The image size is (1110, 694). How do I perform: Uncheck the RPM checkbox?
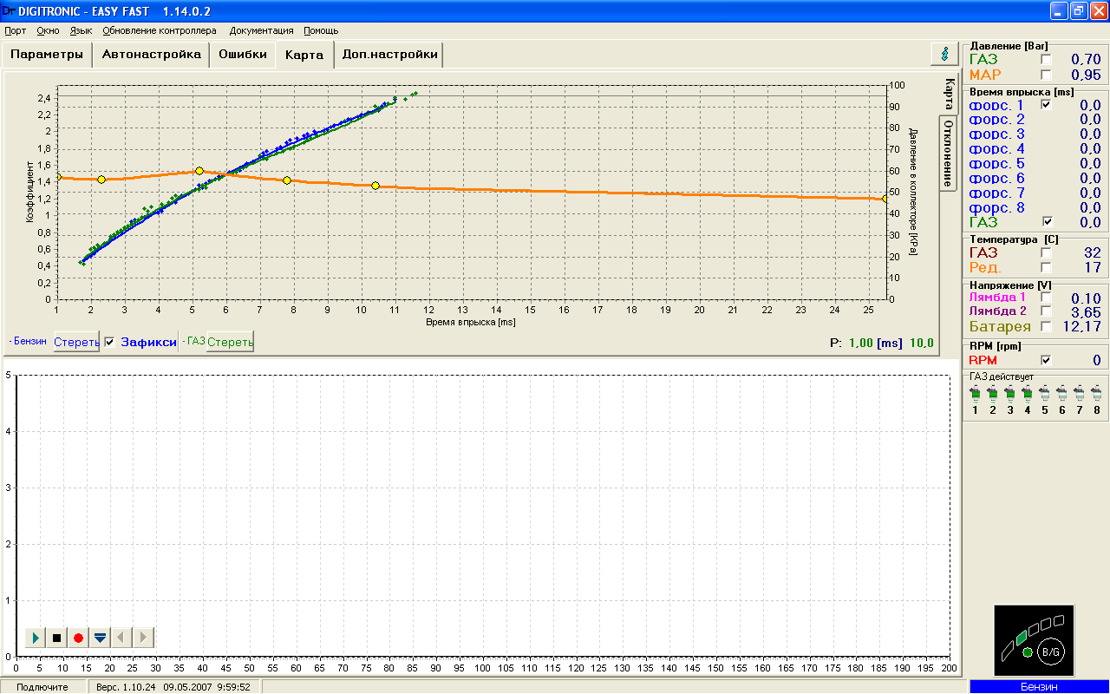[x=1046, y=360]
